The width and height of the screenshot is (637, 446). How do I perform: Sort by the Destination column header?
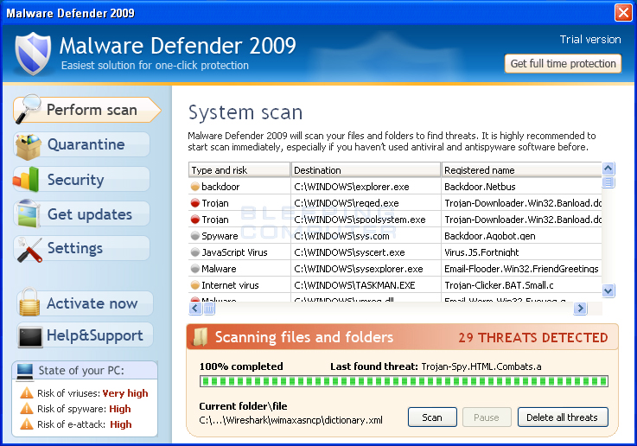(366, 169)
